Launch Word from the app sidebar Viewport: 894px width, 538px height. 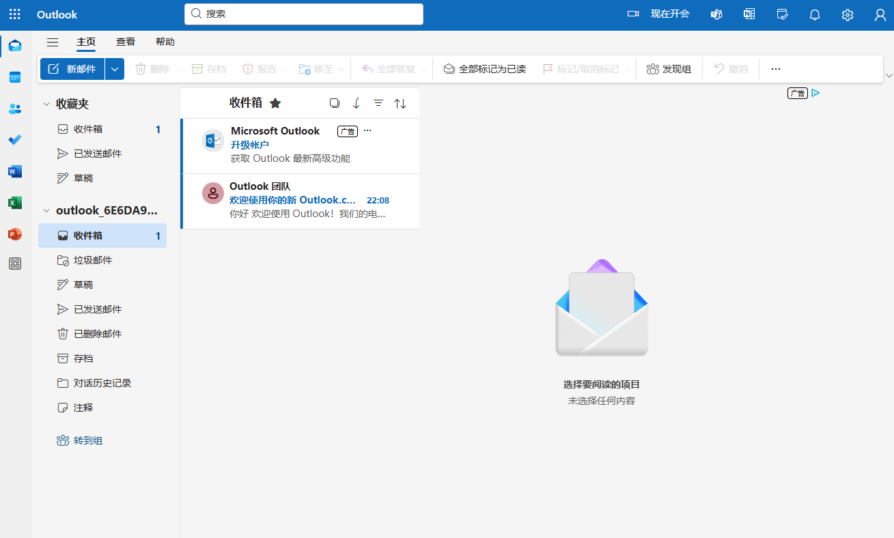[x=15, y=171]
